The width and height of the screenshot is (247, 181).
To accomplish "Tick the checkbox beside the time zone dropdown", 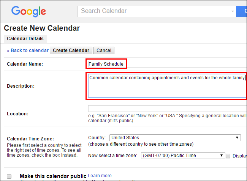I will coord(228,156).
